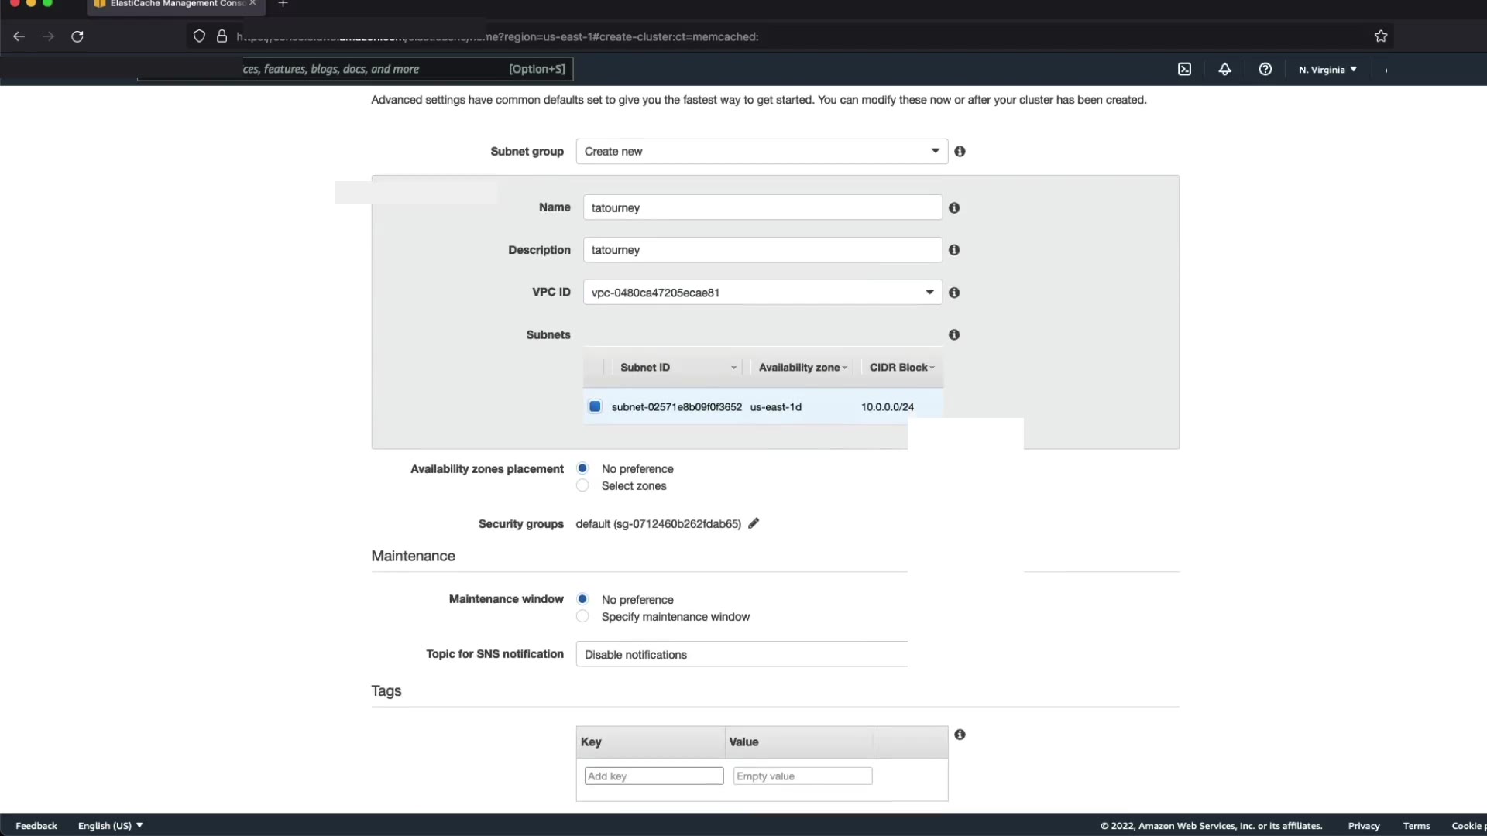Open AWS CloudShell icon in header
This screenshot has height=836, width=1487.
coord(1184,69)
